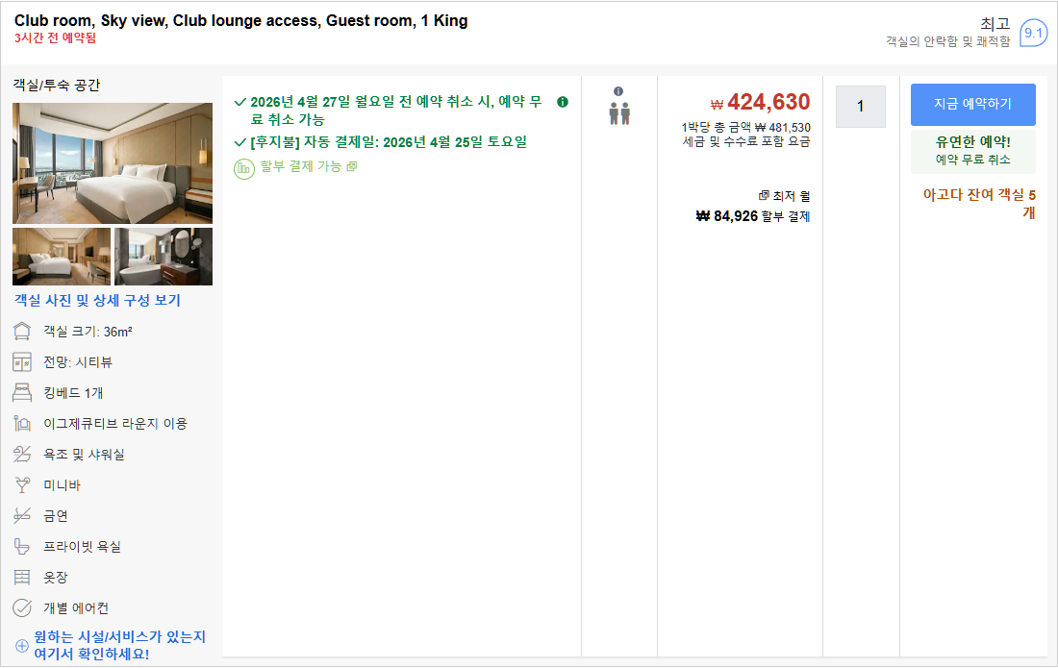Click the king bed icon
This screenshot has height=668, width=1058.
pyautogui.click(x=22, y=393)
